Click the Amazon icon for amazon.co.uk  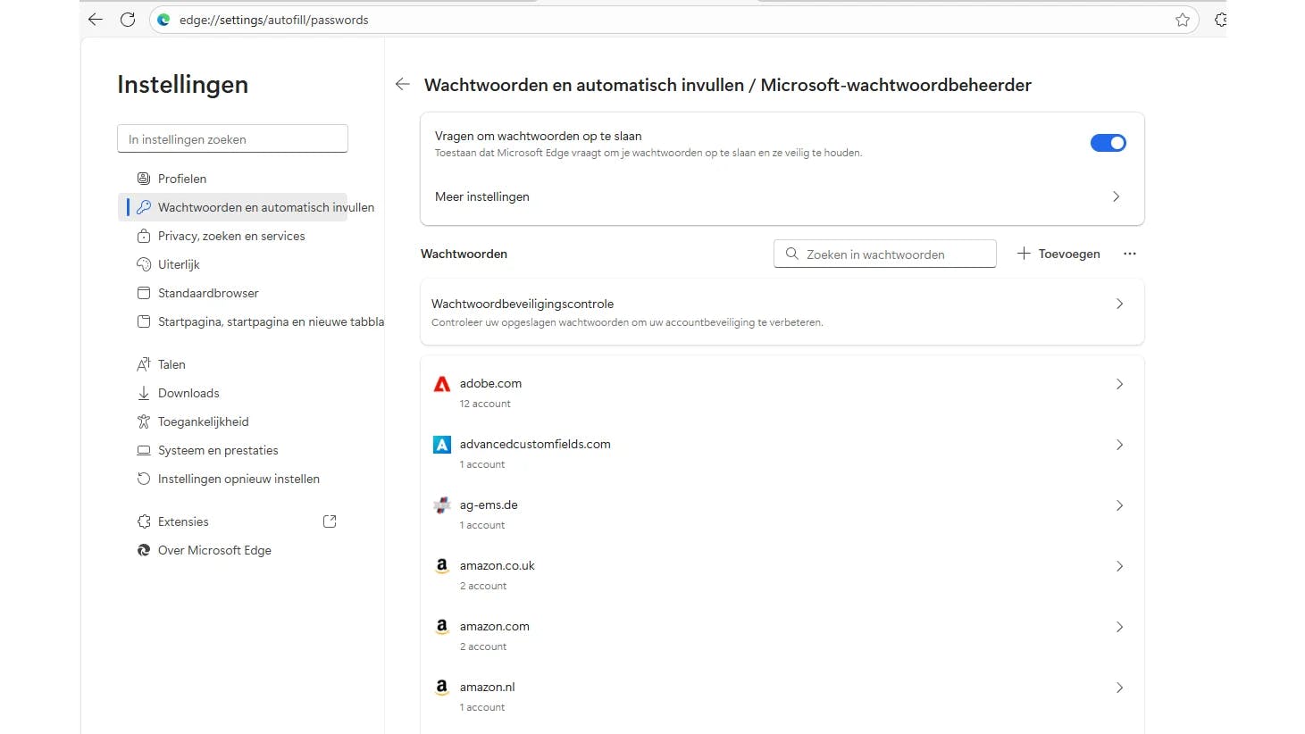(x=441, y=566)
